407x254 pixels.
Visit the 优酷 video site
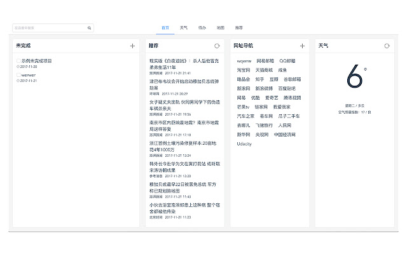[x=256, y=98]
